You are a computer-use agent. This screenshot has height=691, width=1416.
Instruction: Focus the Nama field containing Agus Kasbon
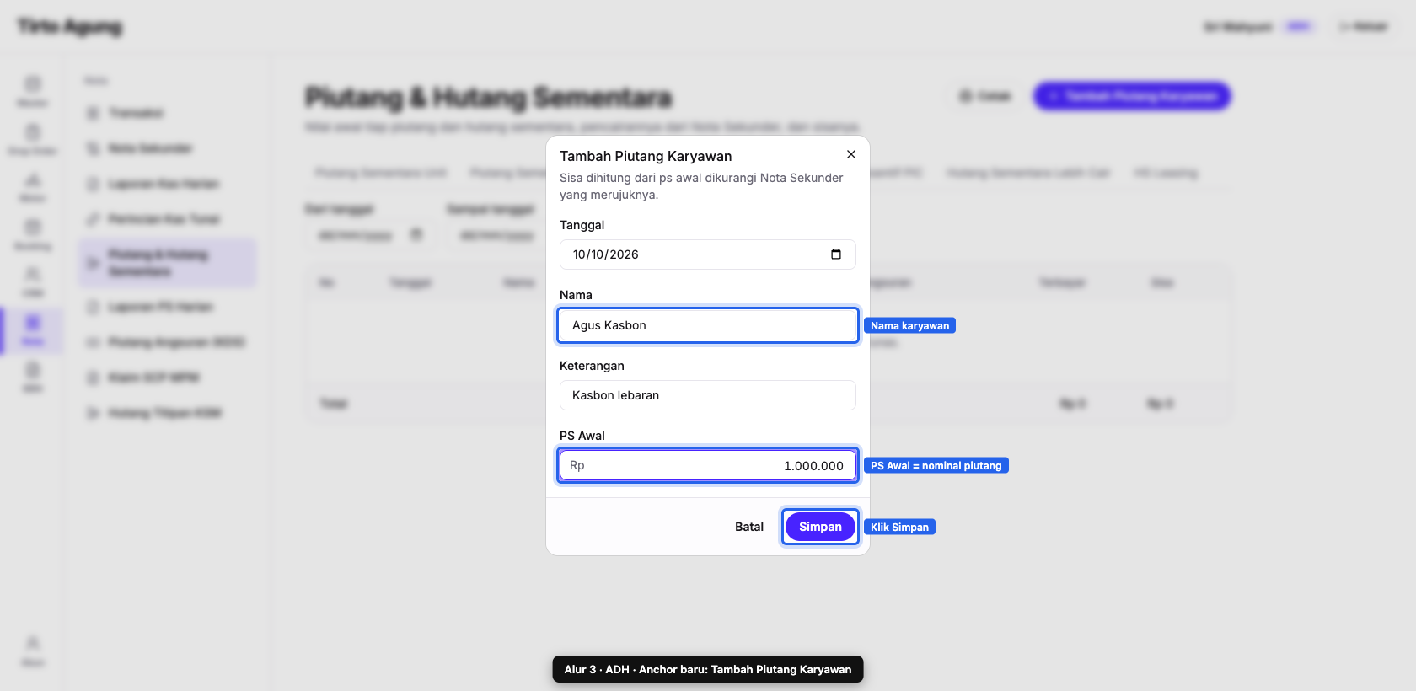(x=708, y=325)
